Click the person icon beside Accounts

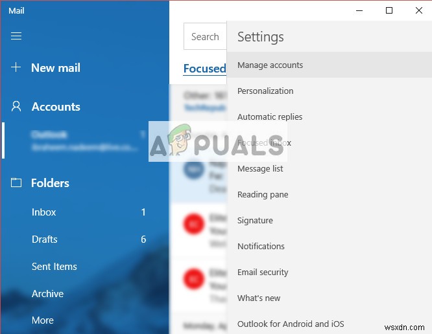click(x=16, y=106)
